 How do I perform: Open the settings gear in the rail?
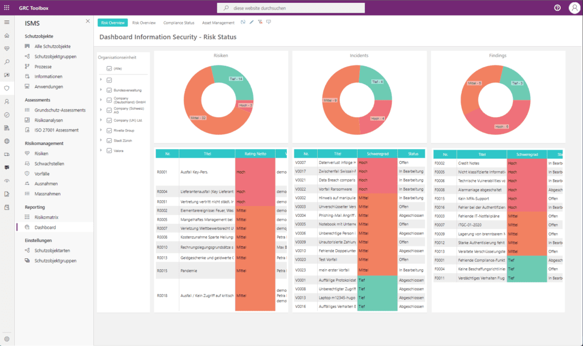click(7, 339)
